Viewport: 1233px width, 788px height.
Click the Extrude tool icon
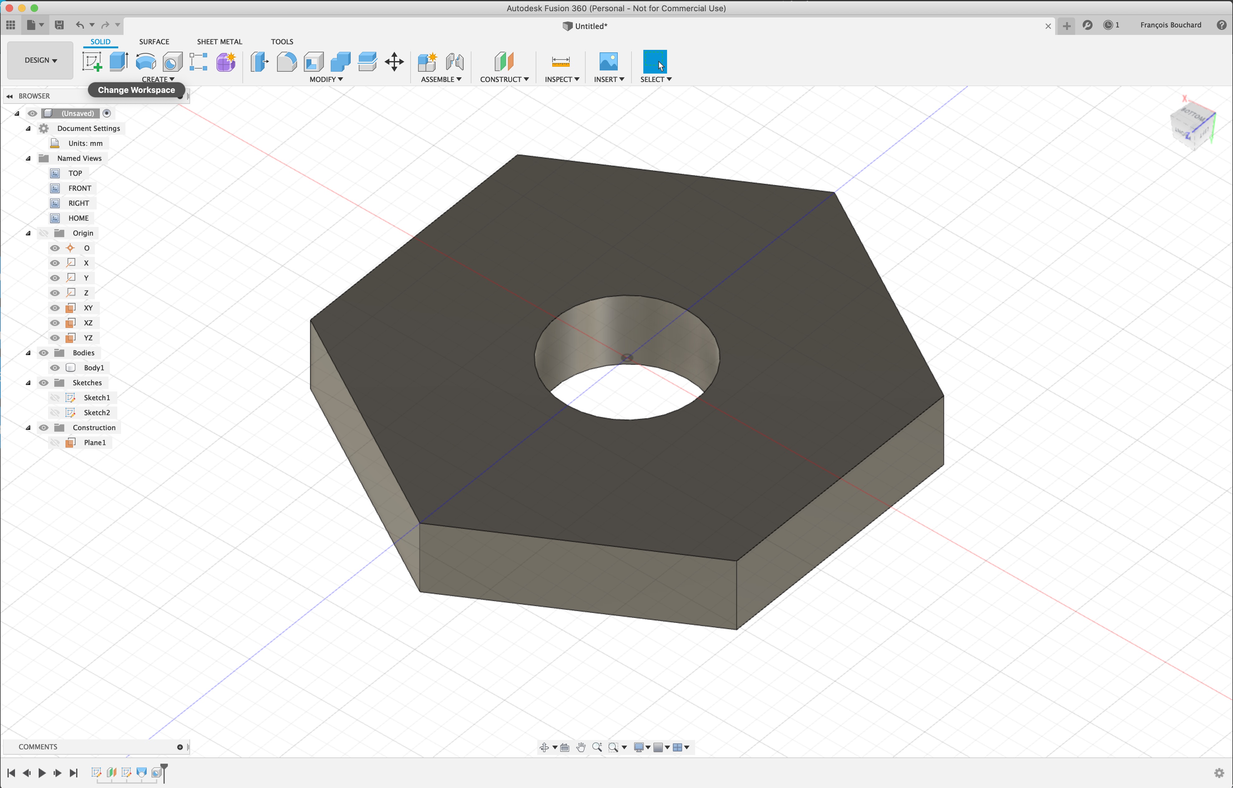click(119, 62)
